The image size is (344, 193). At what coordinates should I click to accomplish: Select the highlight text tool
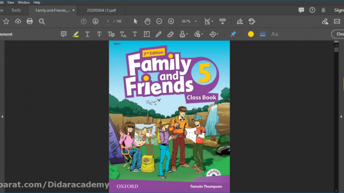pyautogui.click(x=75, y=34)
